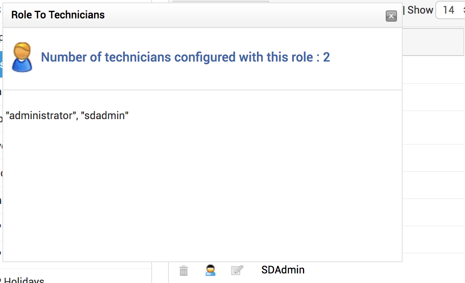The image size is (465, 283).
Task: Click the arrows on the Show 14 selector
Action: coord(463,10)
